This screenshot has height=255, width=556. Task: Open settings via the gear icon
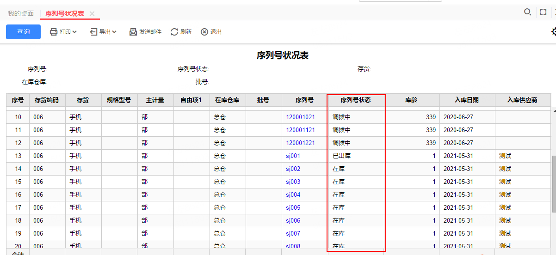tap(553, 31)
